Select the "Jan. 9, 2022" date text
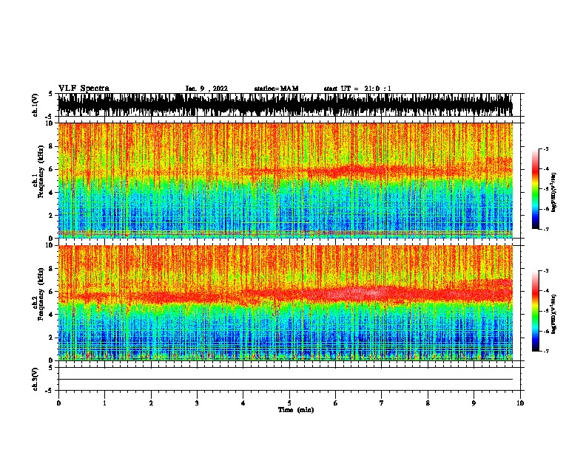This screenshot has width=586, height=452. [x=206, y=89]
